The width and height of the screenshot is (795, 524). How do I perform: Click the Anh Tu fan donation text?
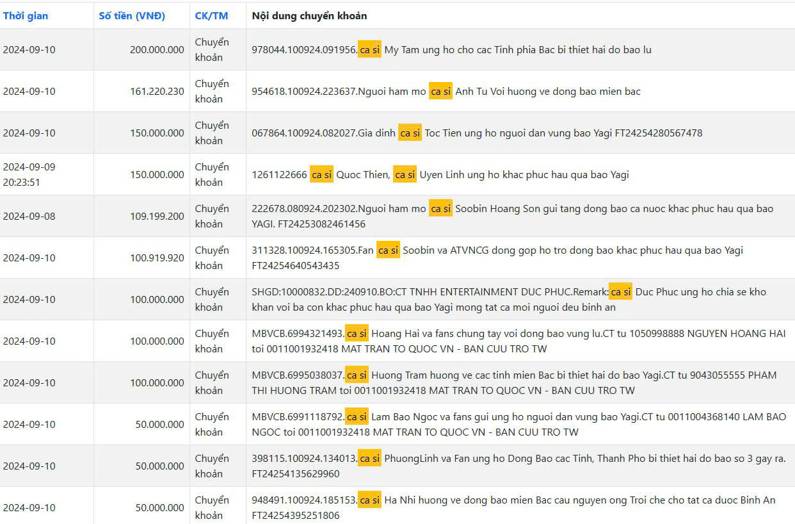tap(446, 91)
